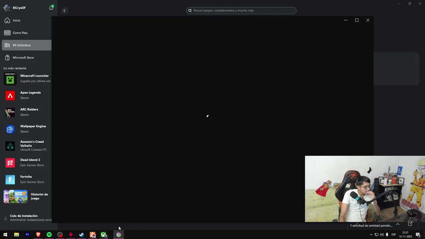This screenshot has width=425, height=239.
Task: Open the ElCrysOF profile avatar
Action: click(x=6, y=8)
